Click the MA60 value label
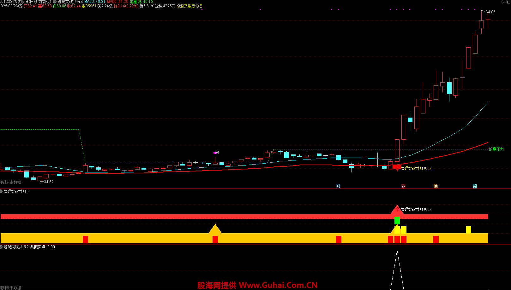511x290 pixels. click(x=117, y=2)
